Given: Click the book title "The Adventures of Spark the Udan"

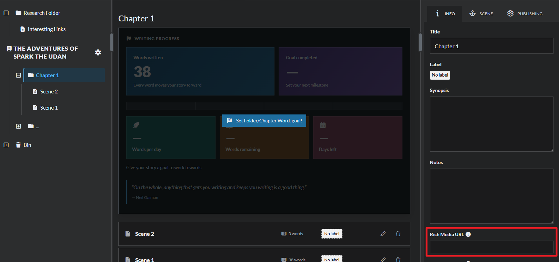Looking at the screenshot, I should click(46, 52).
